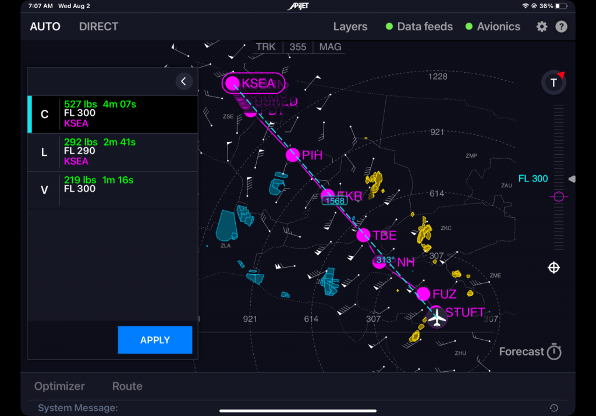Toggle the Data feeds status indicator
The image size is (596, 416).
pos(419,27)
